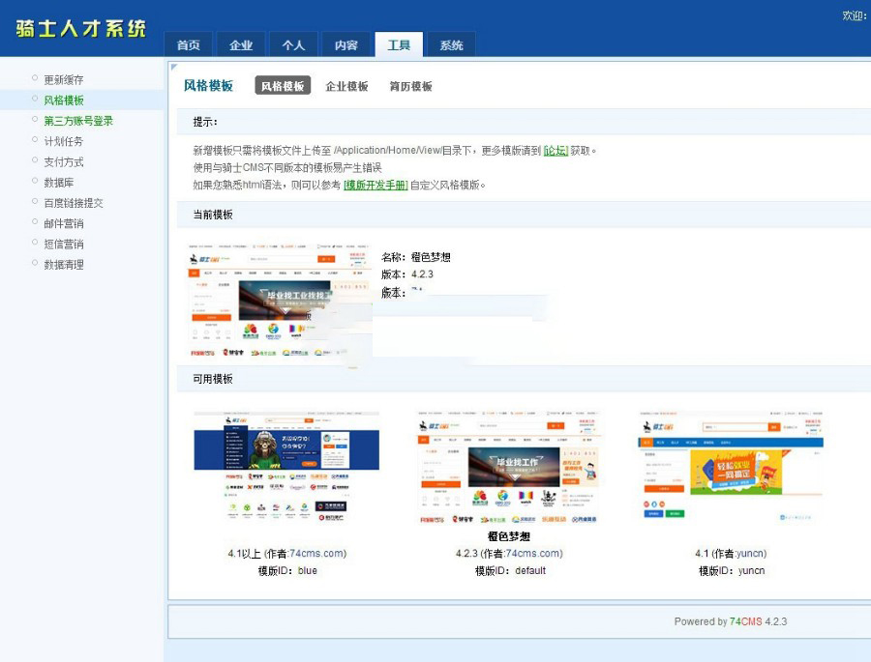Open 数据库 sidebar entry
This screenshot has width=871, height=662.
click(58, 183)
